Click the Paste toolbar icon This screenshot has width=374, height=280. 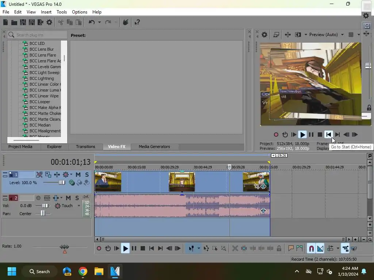click(79, 22)
